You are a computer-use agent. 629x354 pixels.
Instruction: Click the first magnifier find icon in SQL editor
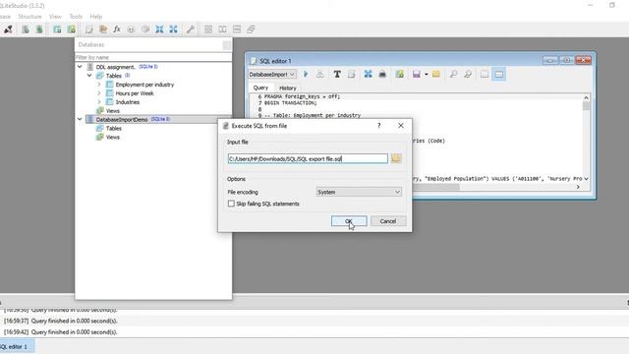[x=453, y=75]
